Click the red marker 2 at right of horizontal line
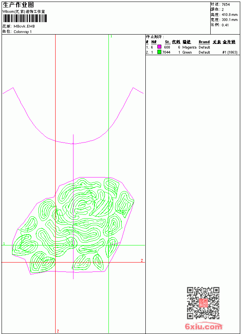241x334 pixels. tap(142, 260)
